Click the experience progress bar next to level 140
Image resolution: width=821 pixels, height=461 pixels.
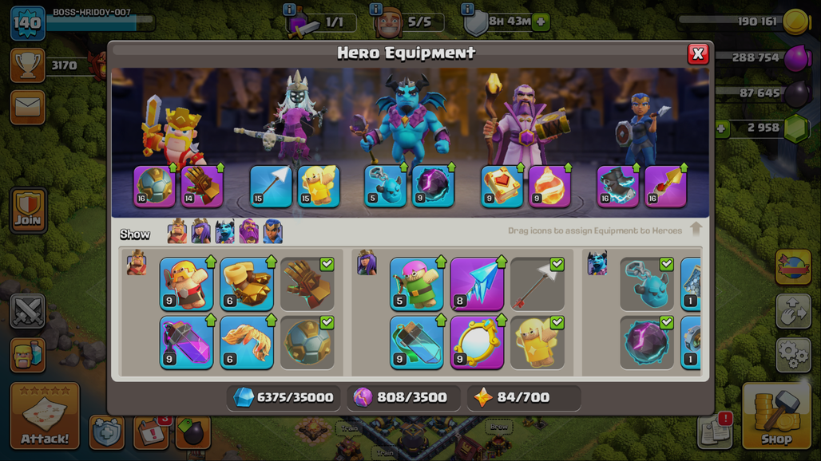[100, 22]
